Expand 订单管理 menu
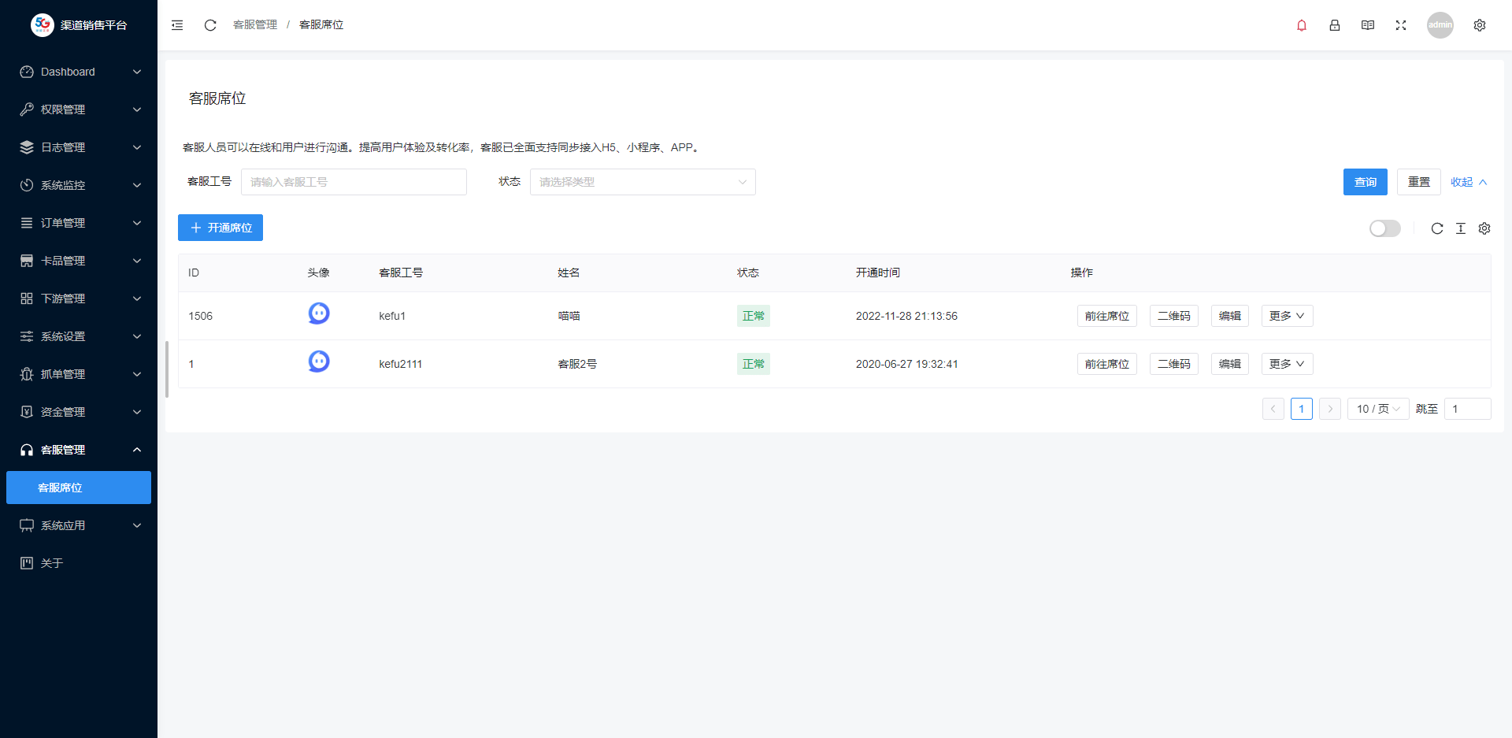This screenshot has width=1512, height=738. pyautogui.click(x=79, y=223)
